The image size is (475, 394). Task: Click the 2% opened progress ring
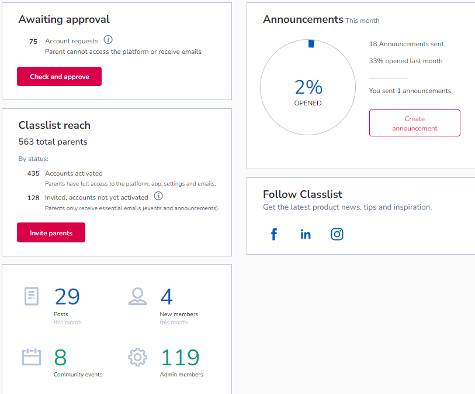[308, 87]
